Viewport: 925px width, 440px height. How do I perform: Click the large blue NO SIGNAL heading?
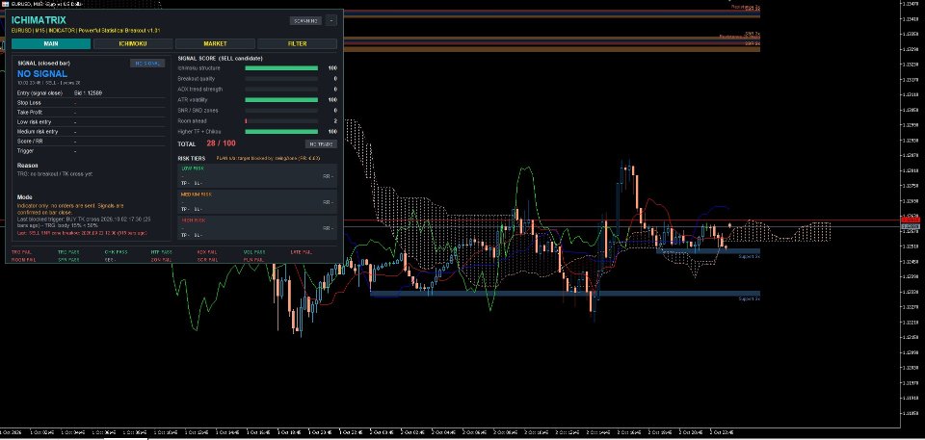[x=41, y=74]
